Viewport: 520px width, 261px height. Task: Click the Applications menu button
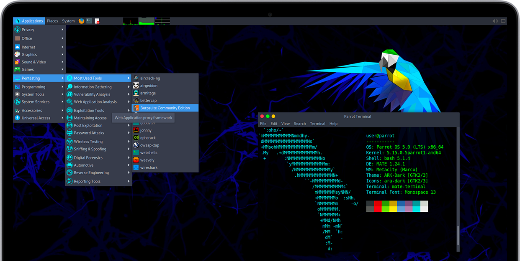pyautogui.click(x=29, y=21)
